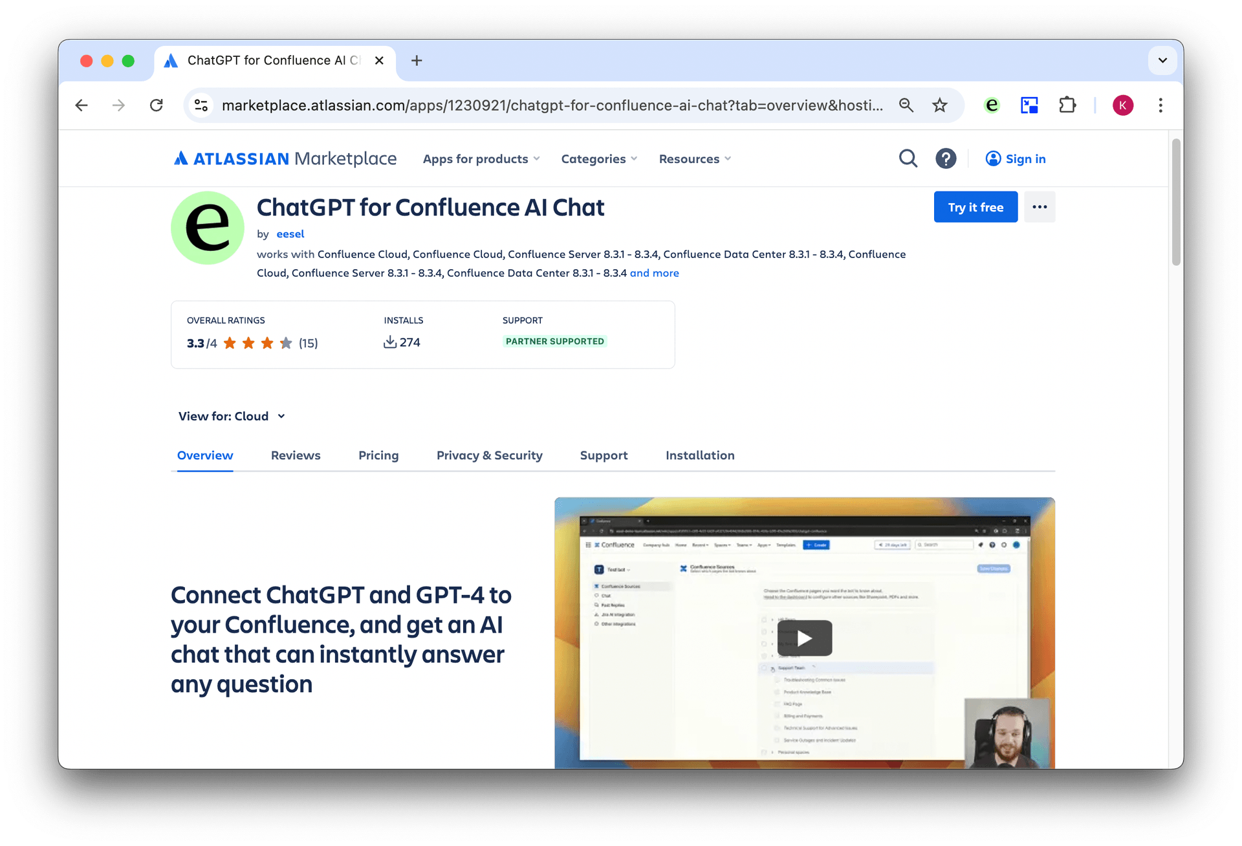
Task: Click the 3.3/4 overall rating value
Action: tap(202, 343)
